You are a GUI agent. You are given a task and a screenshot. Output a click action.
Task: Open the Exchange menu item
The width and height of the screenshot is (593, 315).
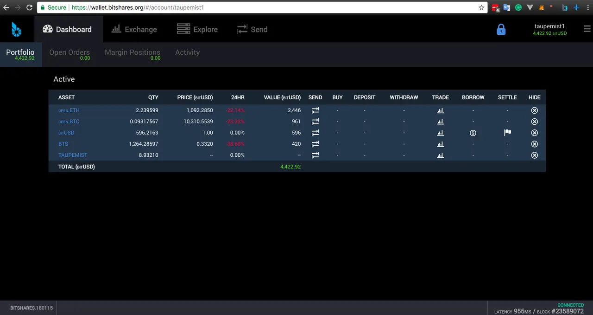(x=134, y=29)
